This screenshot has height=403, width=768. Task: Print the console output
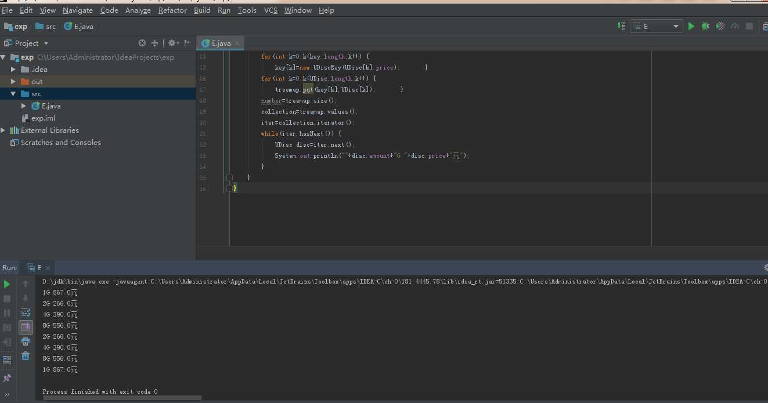point(26,342)
